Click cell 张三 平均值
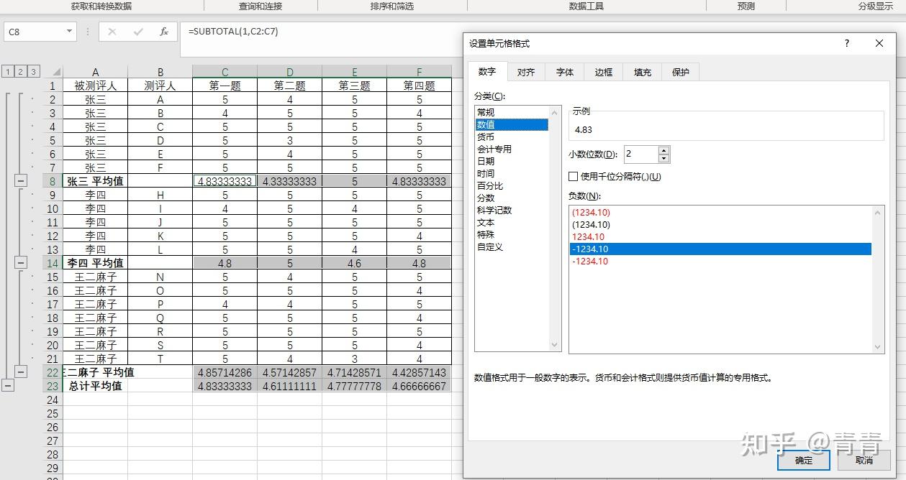 pyautogui.click(x=96, y=181)
